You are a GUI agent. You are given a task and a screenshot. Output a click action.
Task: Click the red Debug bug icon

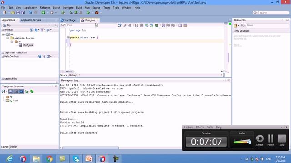pyautogui.click(x=97, y=13)
